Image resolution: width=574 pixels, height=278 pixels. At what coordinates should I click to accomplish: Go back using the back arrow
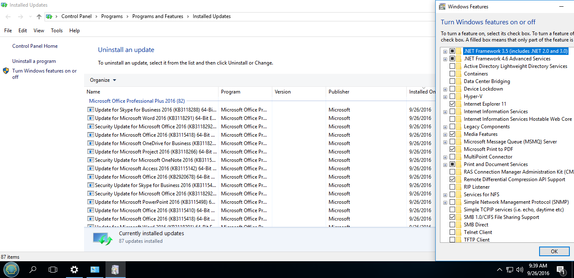8,17
